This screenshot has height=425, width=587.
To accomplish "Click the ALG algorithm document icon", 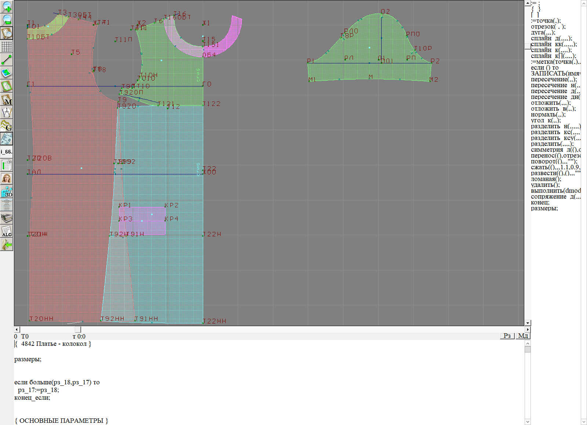I will point(7,231).
